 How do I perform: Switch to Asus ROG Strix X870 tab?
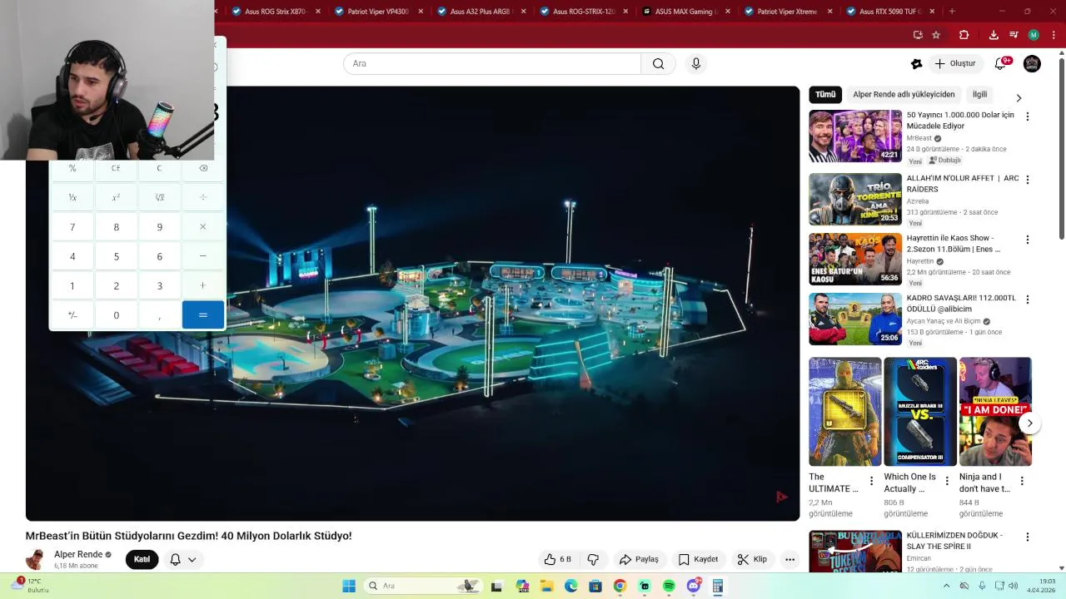[276, 12]
